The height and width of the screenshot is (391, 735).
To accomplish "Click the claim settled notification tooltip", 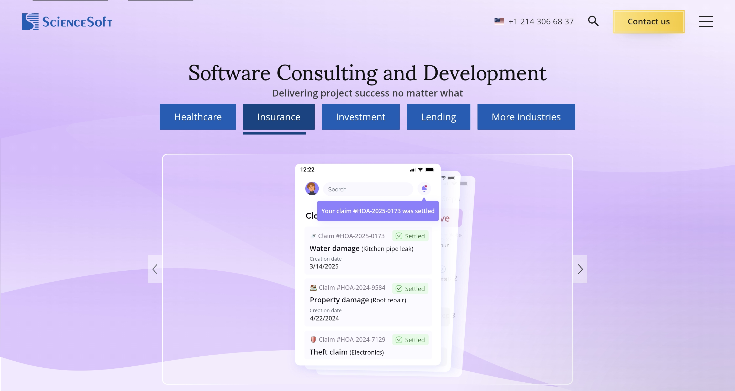I will tap(378, 211).
